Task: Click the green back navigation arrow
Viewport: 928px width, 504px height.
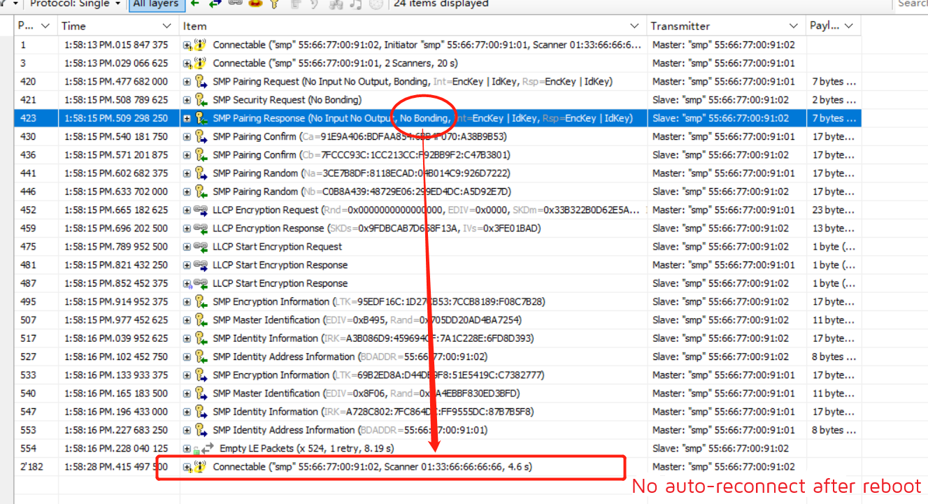Action: click(194, 4)
